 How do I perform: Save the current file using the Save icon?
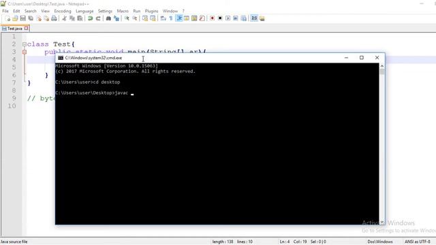click(x=23, y=18)
